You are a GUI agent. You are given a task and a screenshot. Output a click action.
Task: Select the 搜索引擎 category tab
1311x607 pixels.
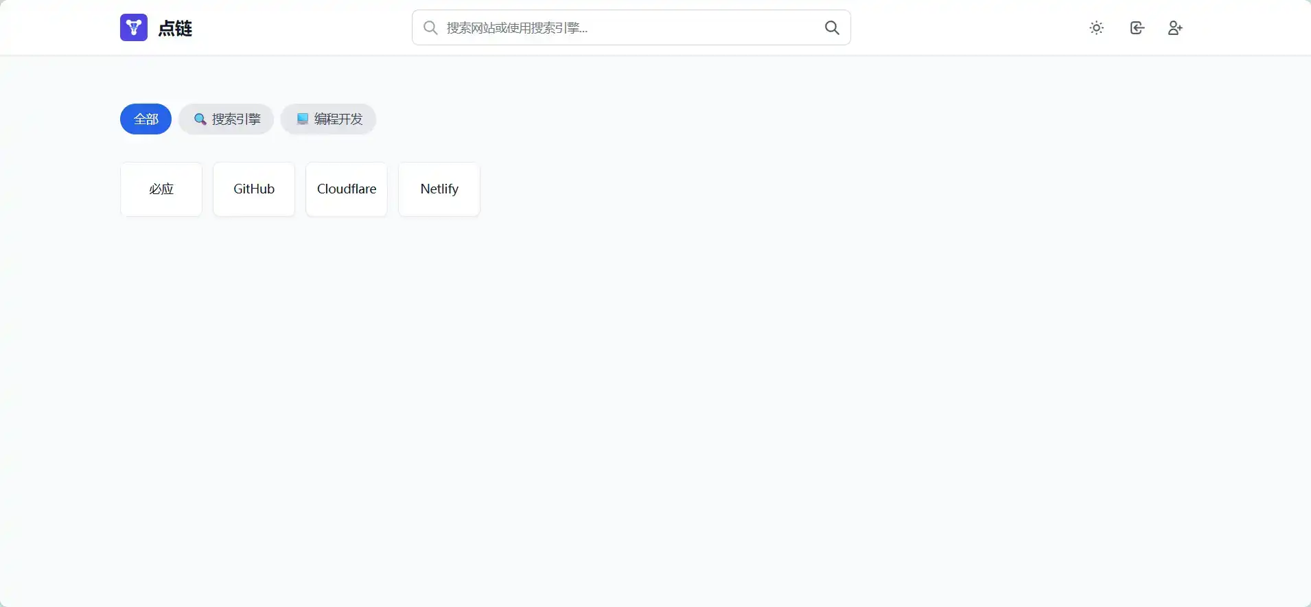(227, 119)
